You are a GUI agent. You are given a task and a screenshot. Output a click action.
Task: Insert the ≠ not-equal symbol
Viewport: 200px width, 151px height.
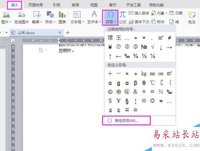tap(169, 38)
